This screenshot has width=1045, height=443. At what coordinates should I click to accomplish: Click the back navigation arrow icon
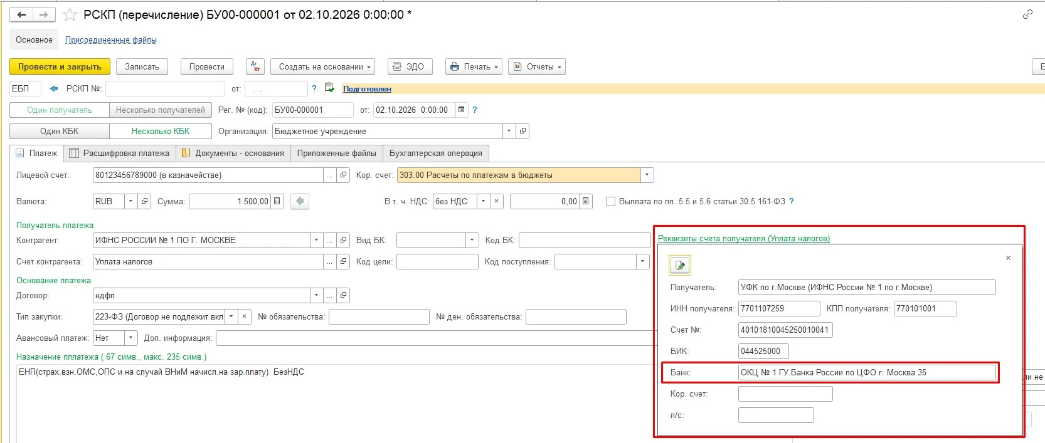click(21, 14)
